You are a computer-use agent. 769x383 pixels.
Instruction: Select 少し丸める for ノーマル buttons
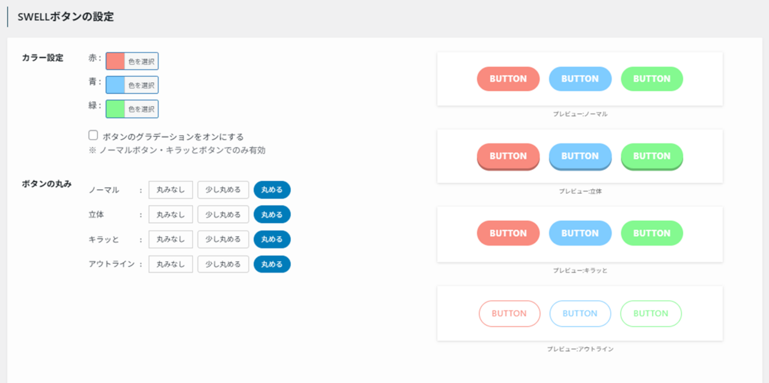tap(223, 189)
